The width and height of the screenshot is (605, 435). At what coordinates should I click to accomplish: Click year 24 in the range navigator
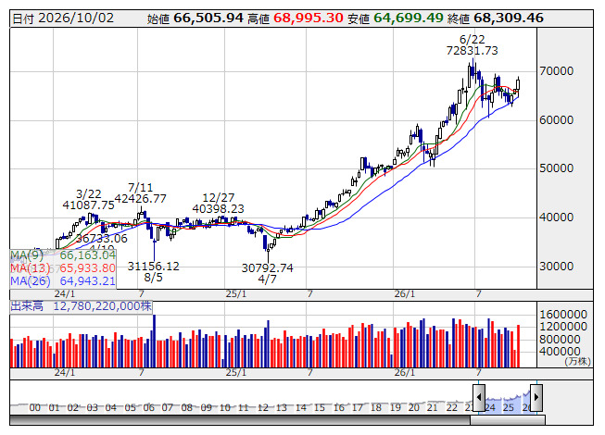(x=490, y=407)
